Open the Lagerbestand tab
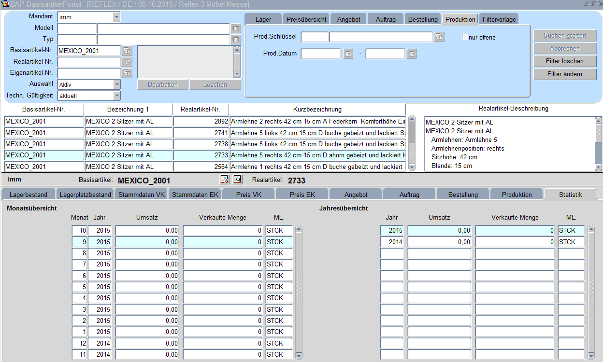This screenshot has height=362, width=603. [29, 195]
